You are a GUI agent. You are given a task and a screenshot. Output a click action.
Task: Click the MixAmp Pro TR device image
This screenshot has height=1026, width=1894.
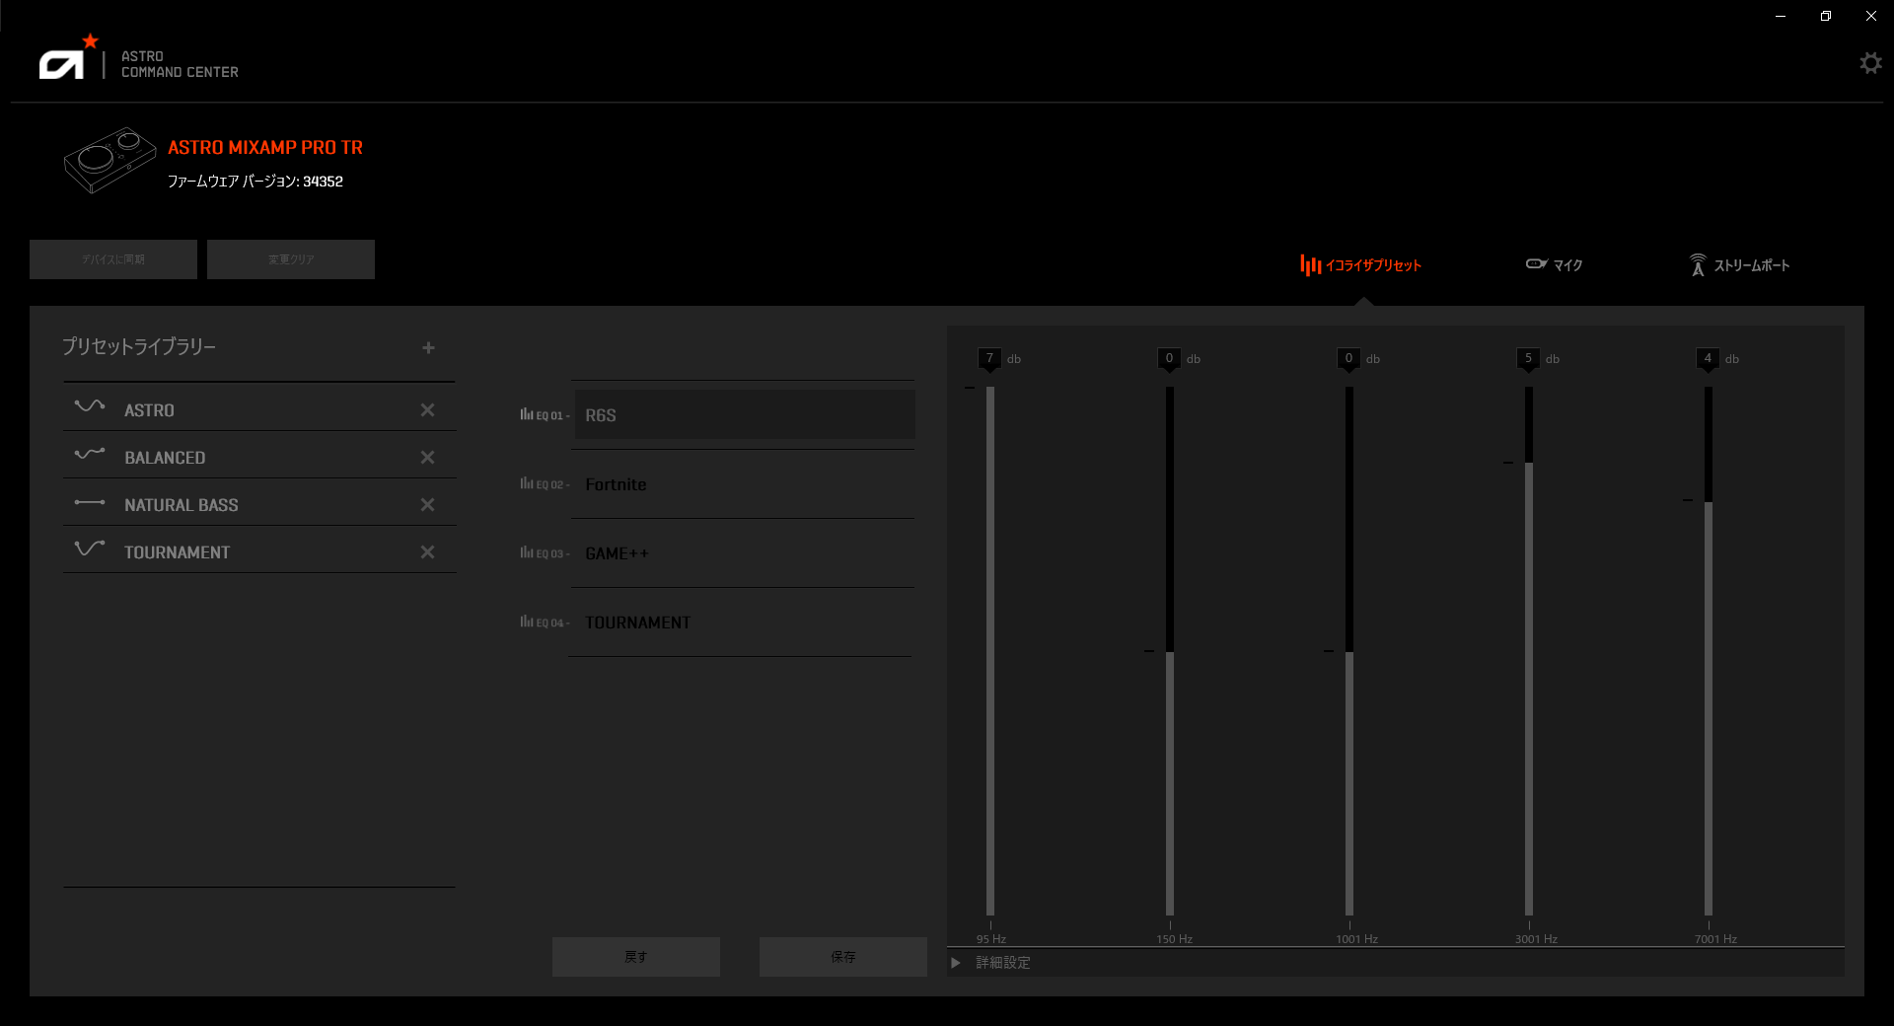(109, 160)
